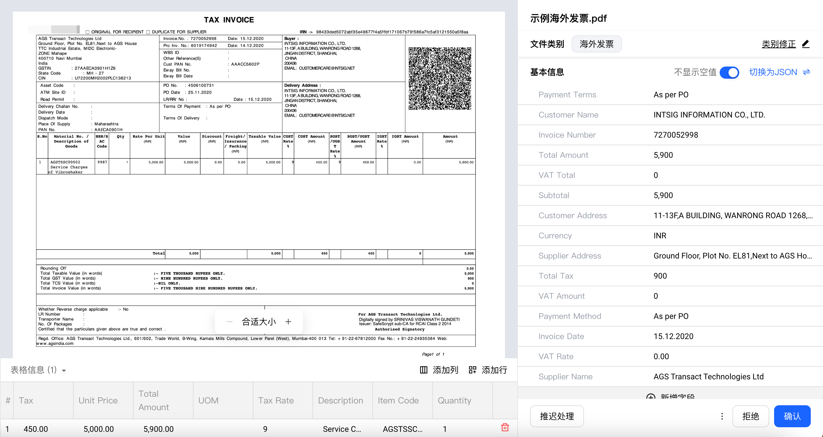Switch view with 切换为JSON link

773,72
